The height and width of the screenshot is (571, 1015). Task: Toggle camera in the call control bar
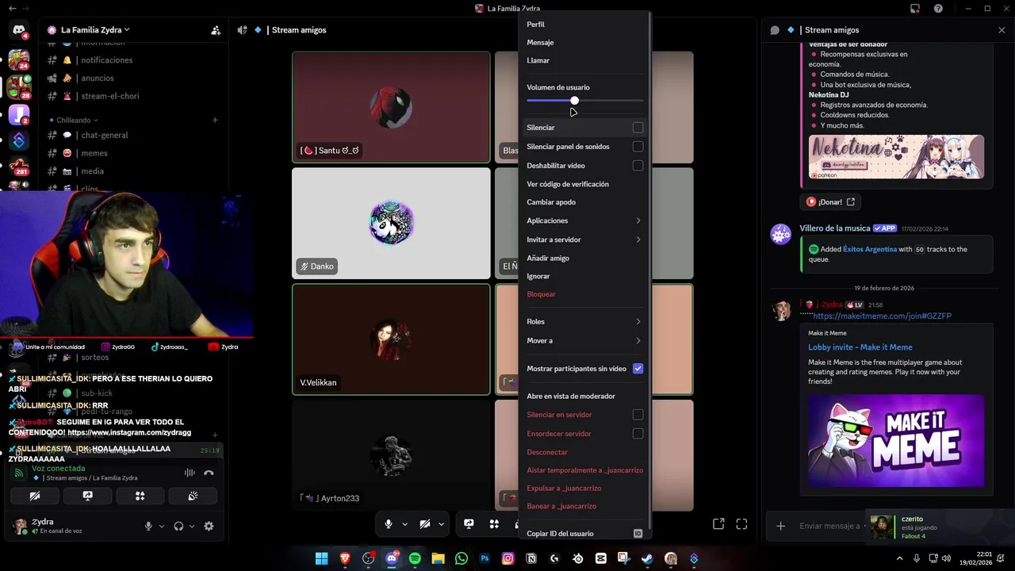click(425, 524)
